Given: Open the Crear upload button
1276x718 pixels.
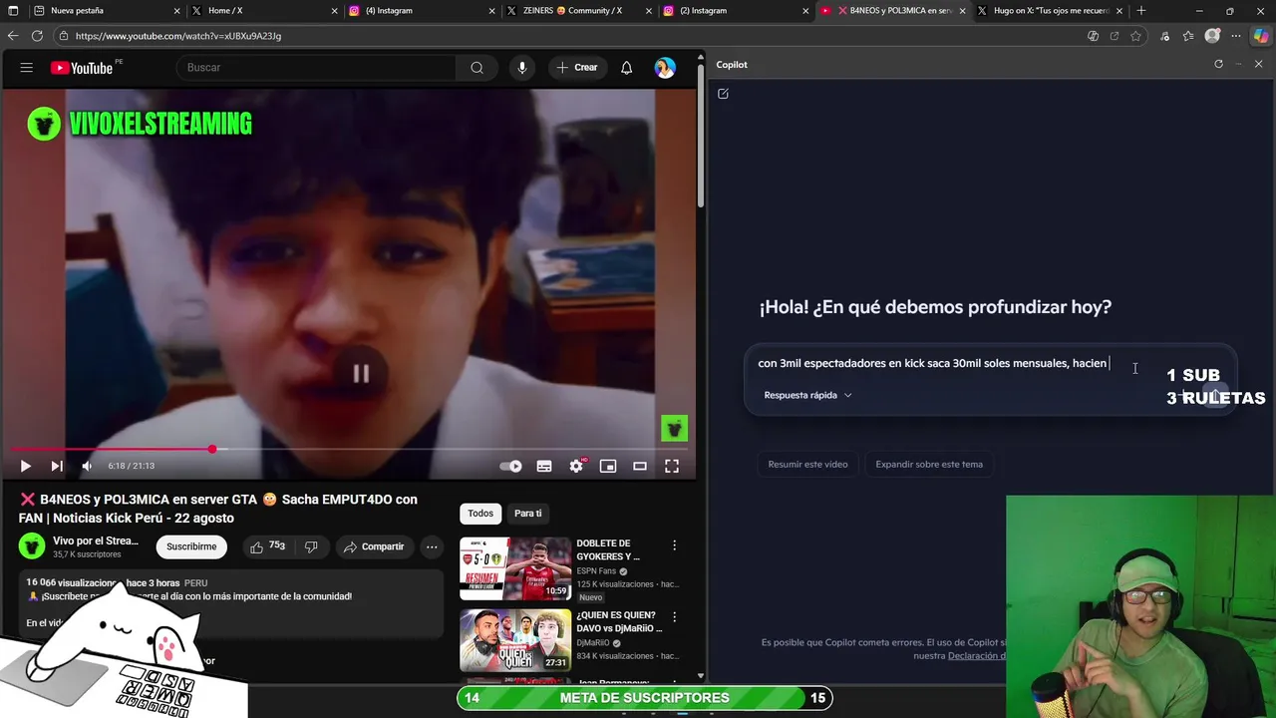Looking at the screenshot, I should [x=577, y=68].
